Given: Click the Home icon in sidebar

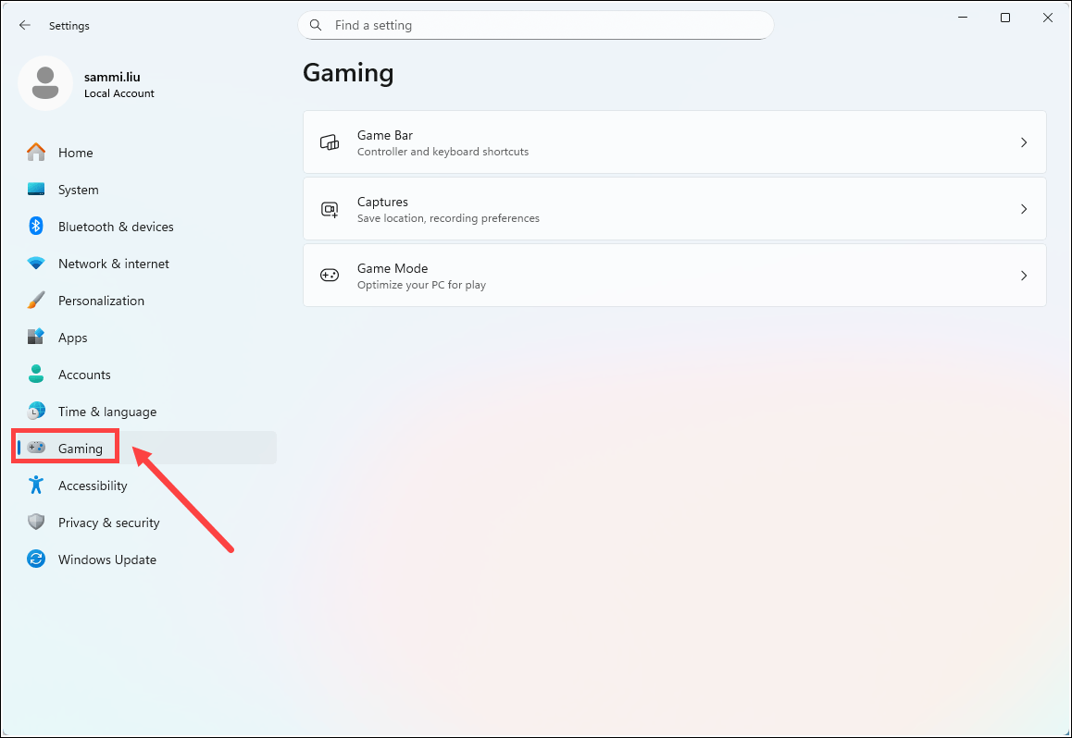Looking at the screenshot, I should pos(36,153).
